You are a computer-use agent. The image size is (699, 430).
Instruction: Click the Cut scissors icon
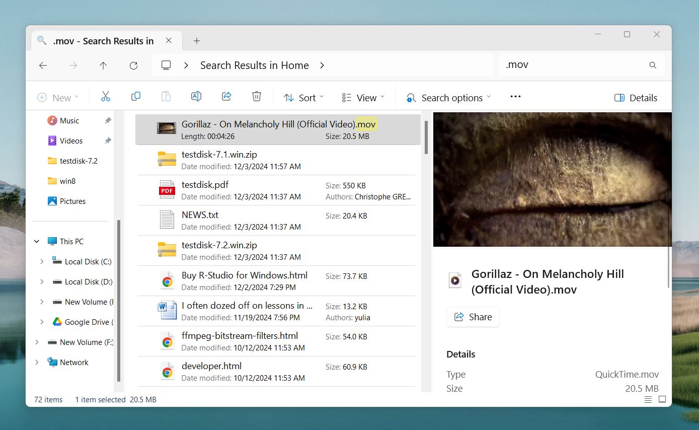[x=105, y=97]
